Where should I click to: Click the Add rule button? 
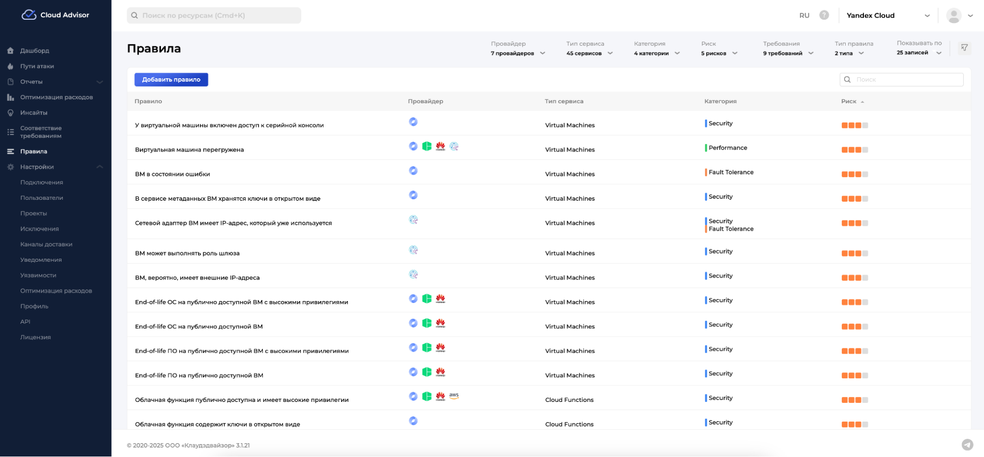pyautogui.click(x=171, y=80)
